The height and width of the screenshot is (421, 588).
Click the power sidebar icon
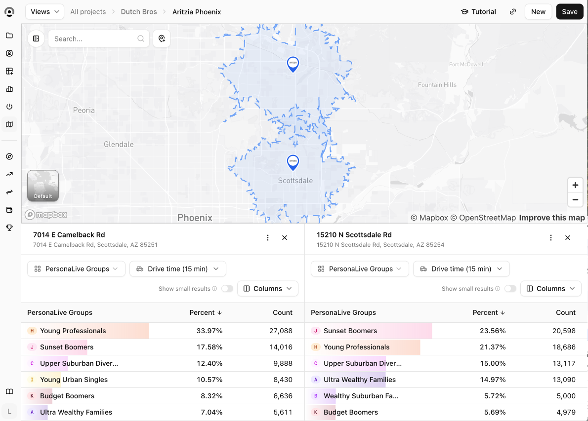pyautogui.click(x=9, y=107)
